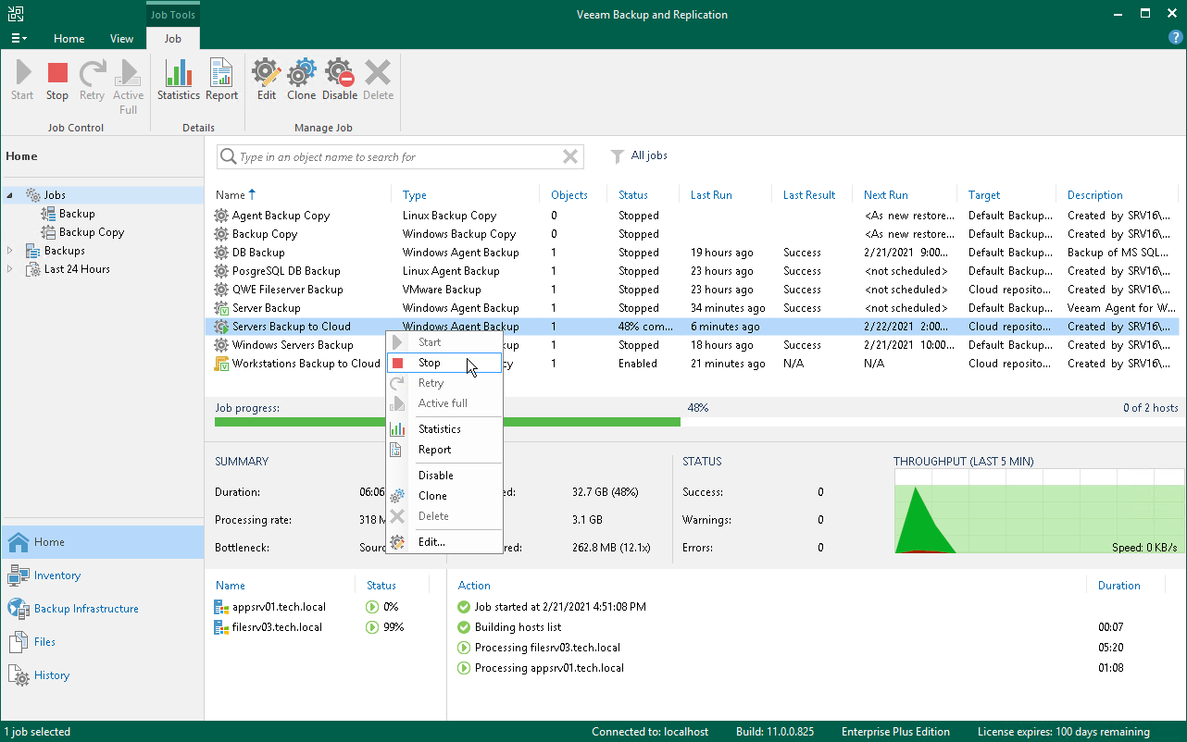Select the Job ribbon tab
Screen dimensions: 1187x742
tap(172, 39)
